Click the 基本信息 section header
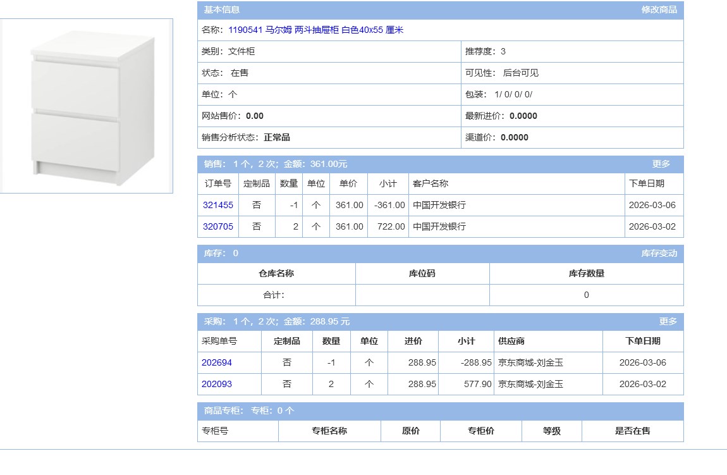 click(x=221, y=9)
